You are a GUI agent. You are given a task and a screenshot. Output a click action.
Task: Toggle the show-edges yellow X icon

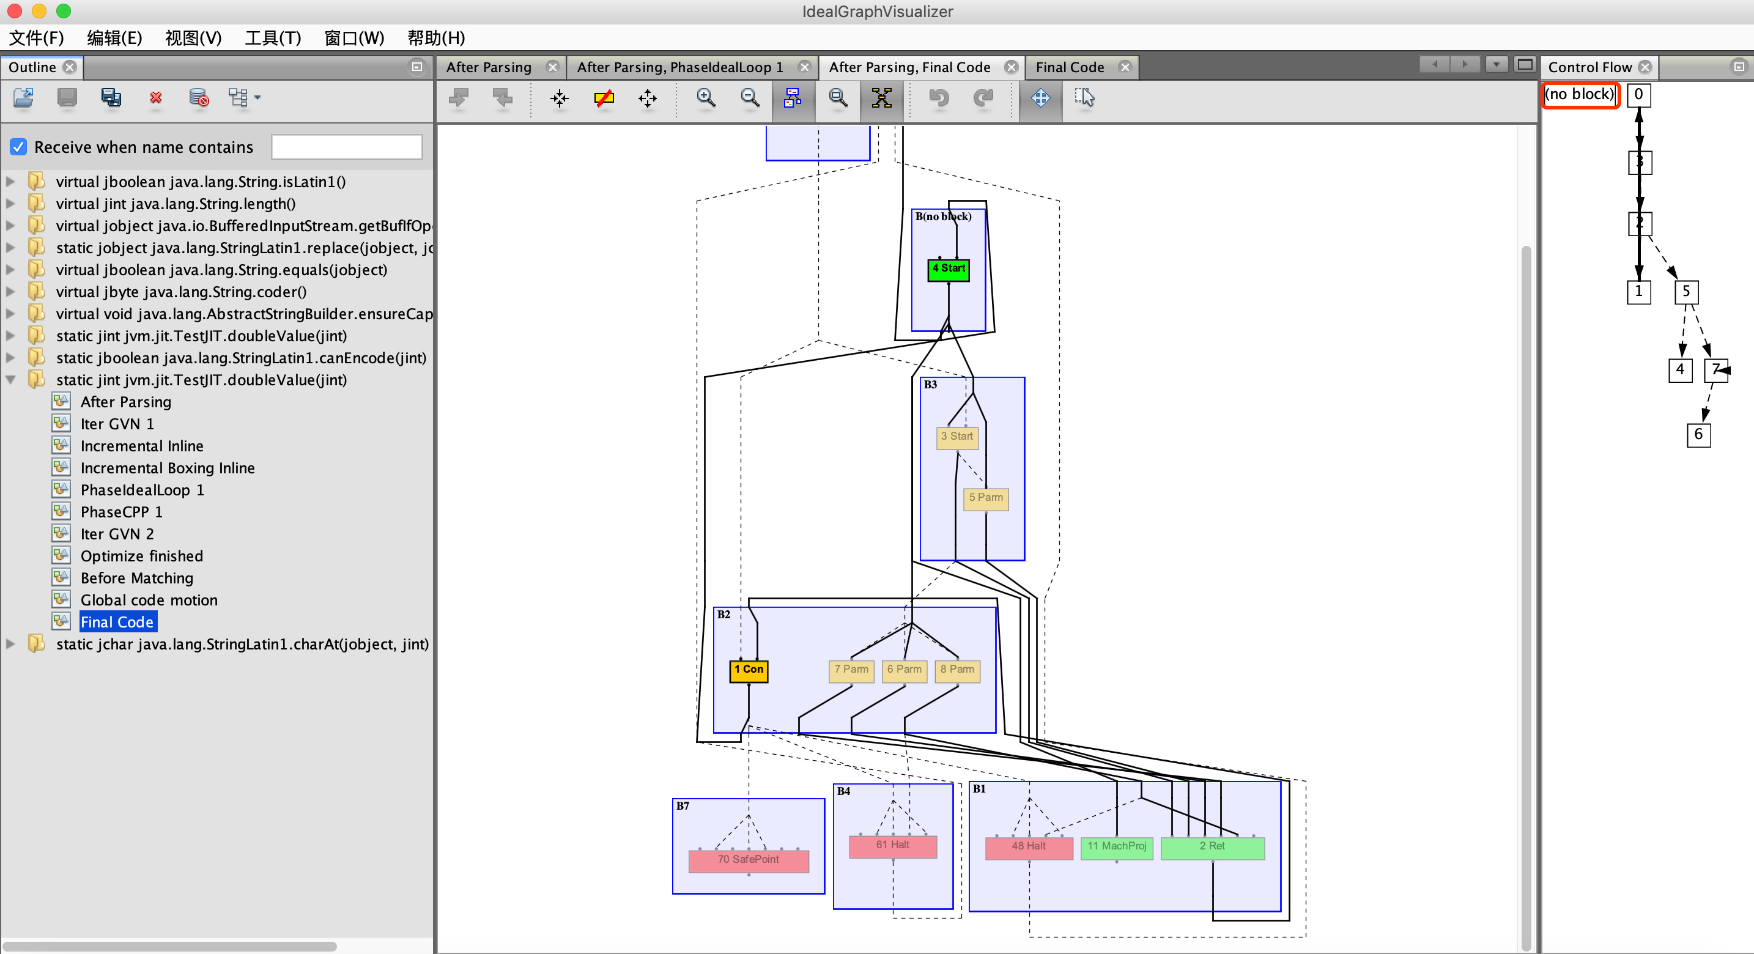(881, 98)
